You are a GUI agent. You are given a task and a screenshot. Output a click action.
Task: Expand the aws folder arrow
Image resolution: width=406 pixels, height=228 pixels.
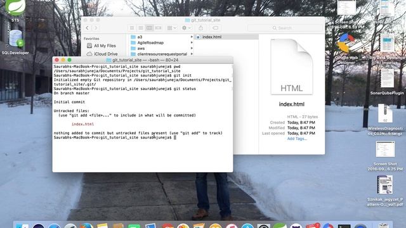coord(192,48)
